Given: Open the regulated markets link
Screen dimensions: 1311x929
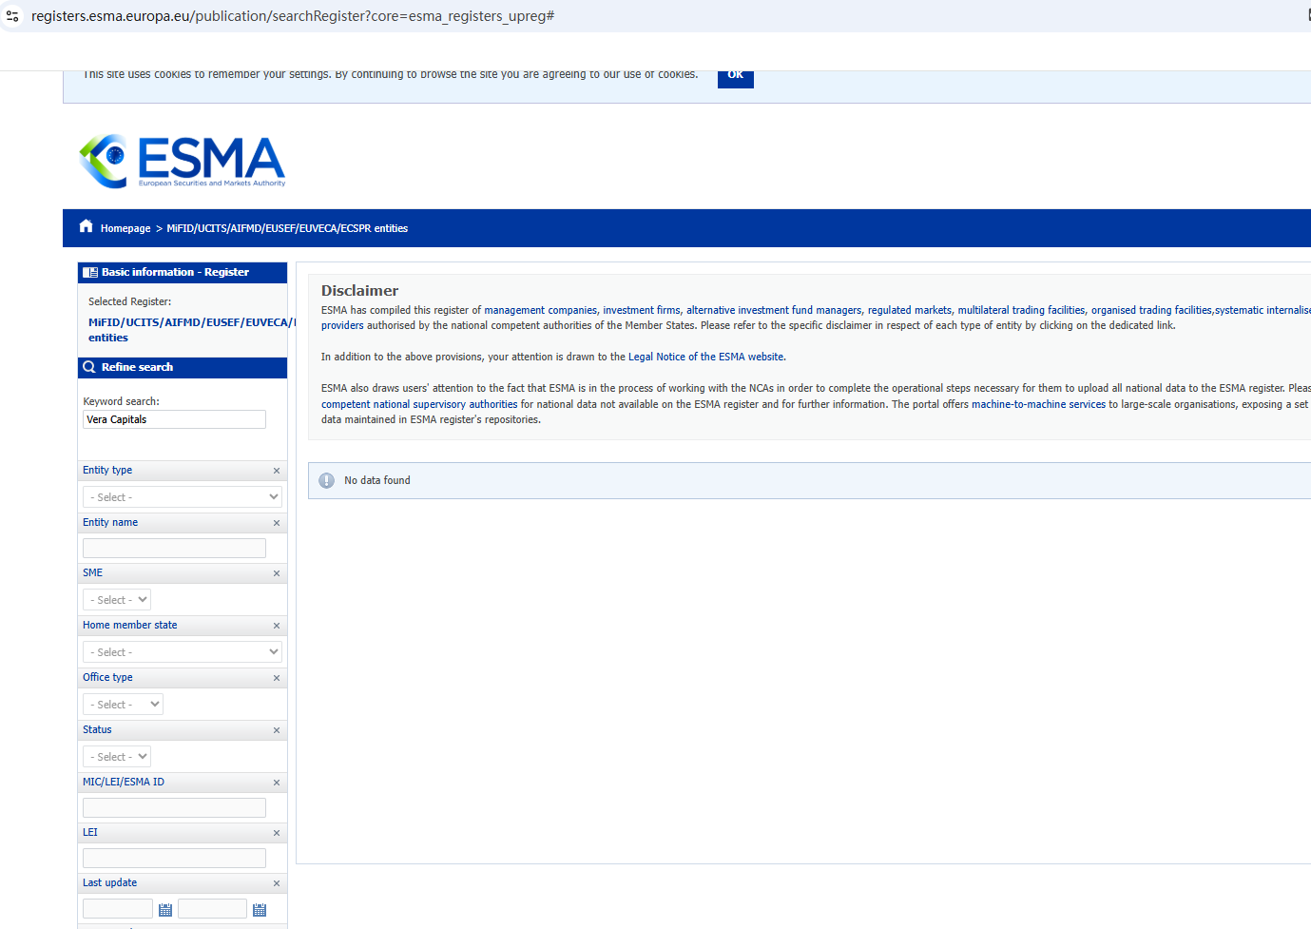Looking at the screenshot, I should (910, 310).
